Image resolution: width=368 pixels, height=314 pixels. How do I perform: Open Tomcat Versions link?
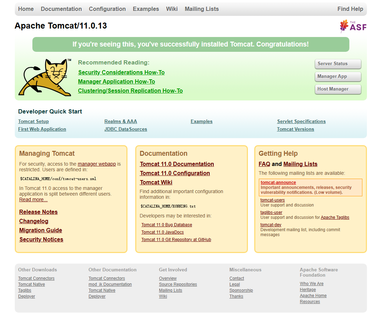click(295, 129)
